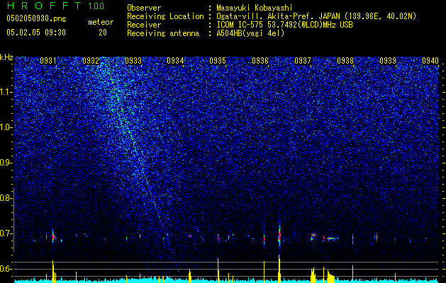Click the 'Receiving Location' label
Viewport: 446px width, 283px height.
165,16
